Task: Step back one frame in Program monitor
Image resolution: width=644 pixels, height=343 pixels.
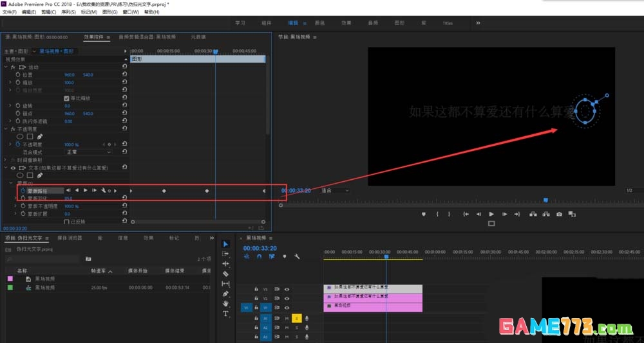Action: point(478,214)
